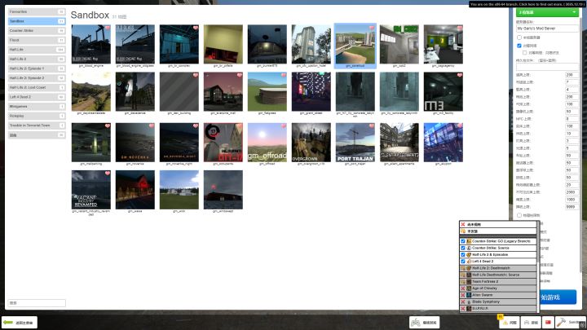The width and height of the screenshot is (587, 330).
Task: Select the Minigames category
Action: coord(37,106)
